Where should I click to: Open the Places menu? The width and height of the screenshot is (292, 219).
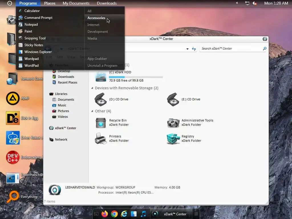[50, 3]
